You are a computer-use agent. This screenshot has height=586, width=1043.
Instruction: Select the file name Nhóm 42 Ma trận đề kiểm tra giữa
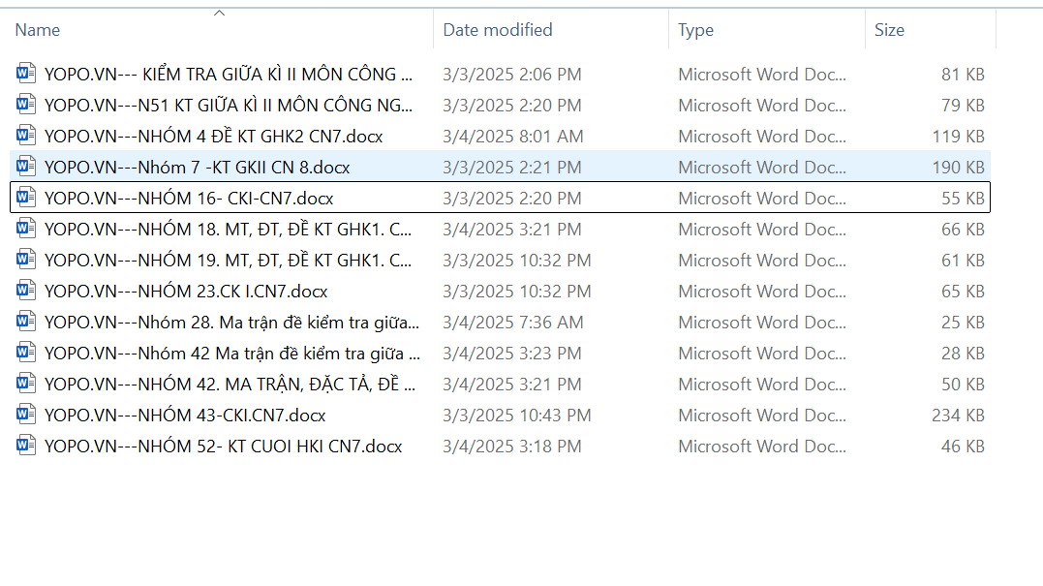(x=231, y=354)
